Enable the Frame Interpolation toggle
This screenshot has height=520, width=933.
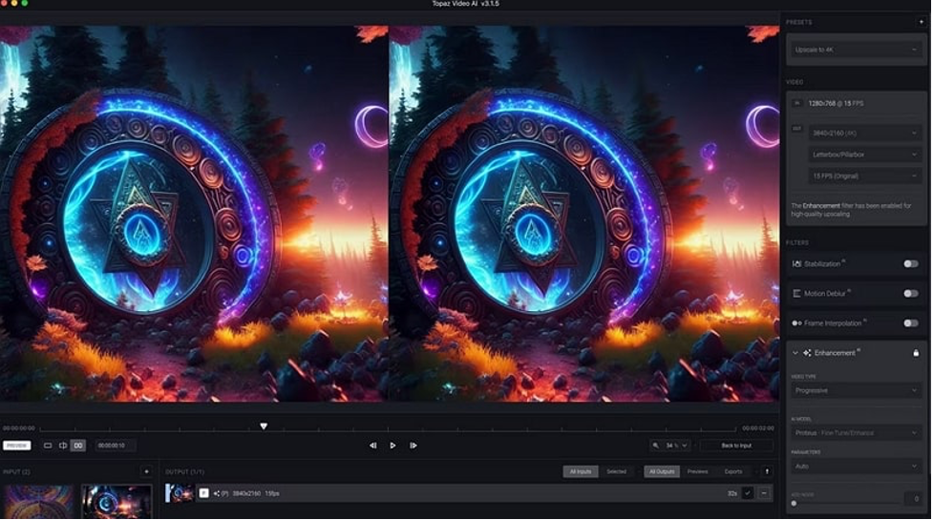coord(910,323)
